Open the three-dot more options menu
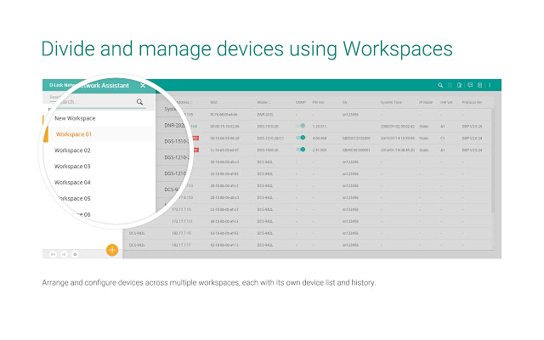 (x=490, y=85)
